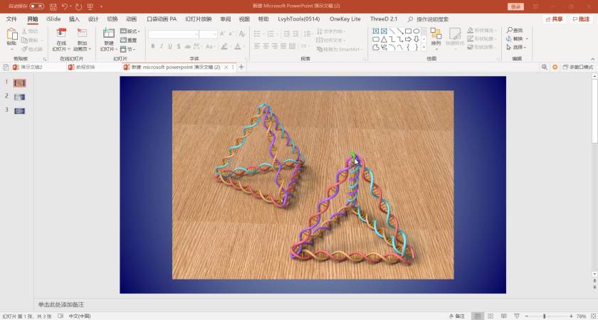
Task: Select slide 2 thumbnail
Action: [x=19, y=97]
